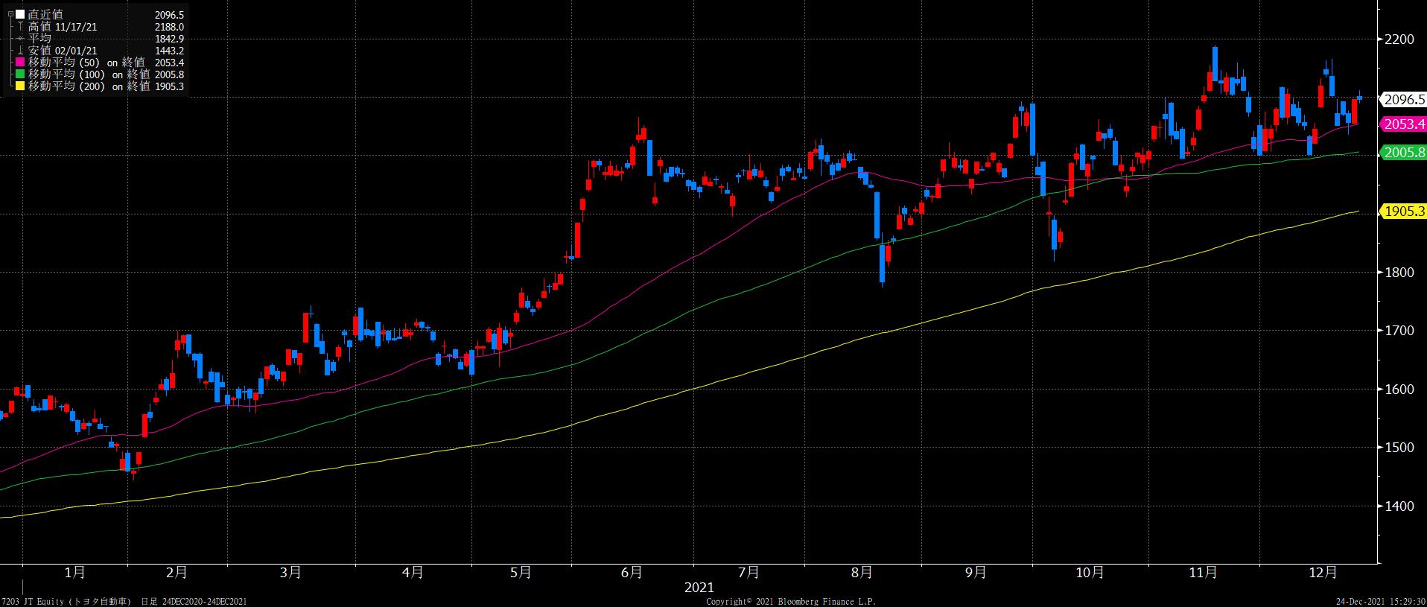Click the 安値 low marker icon in legend
The width and height of the screenshot is (1427, 607).
[x=19, y=51]
